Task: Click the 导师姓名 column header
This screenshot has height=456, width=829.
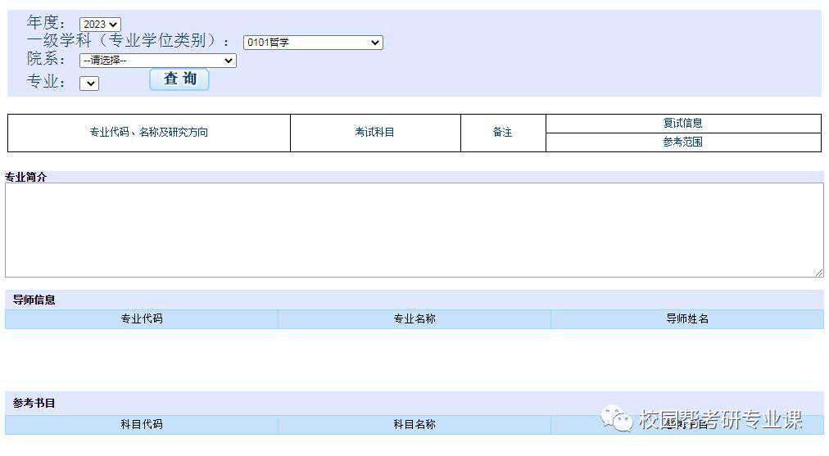Action: click(x=687, y=319)
